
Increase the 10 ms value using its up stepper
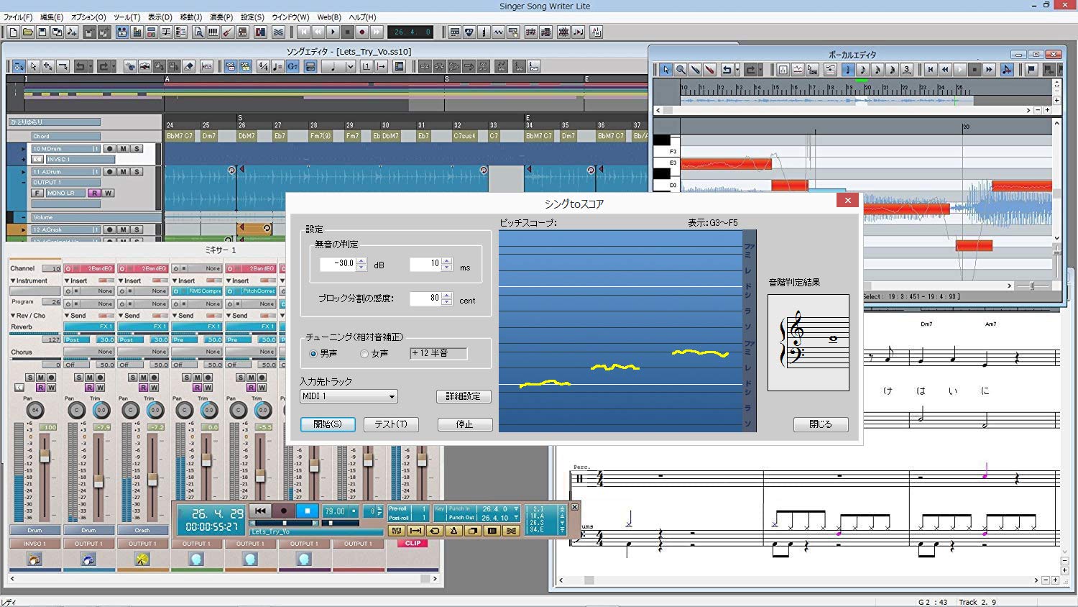[x=446, y=261]
